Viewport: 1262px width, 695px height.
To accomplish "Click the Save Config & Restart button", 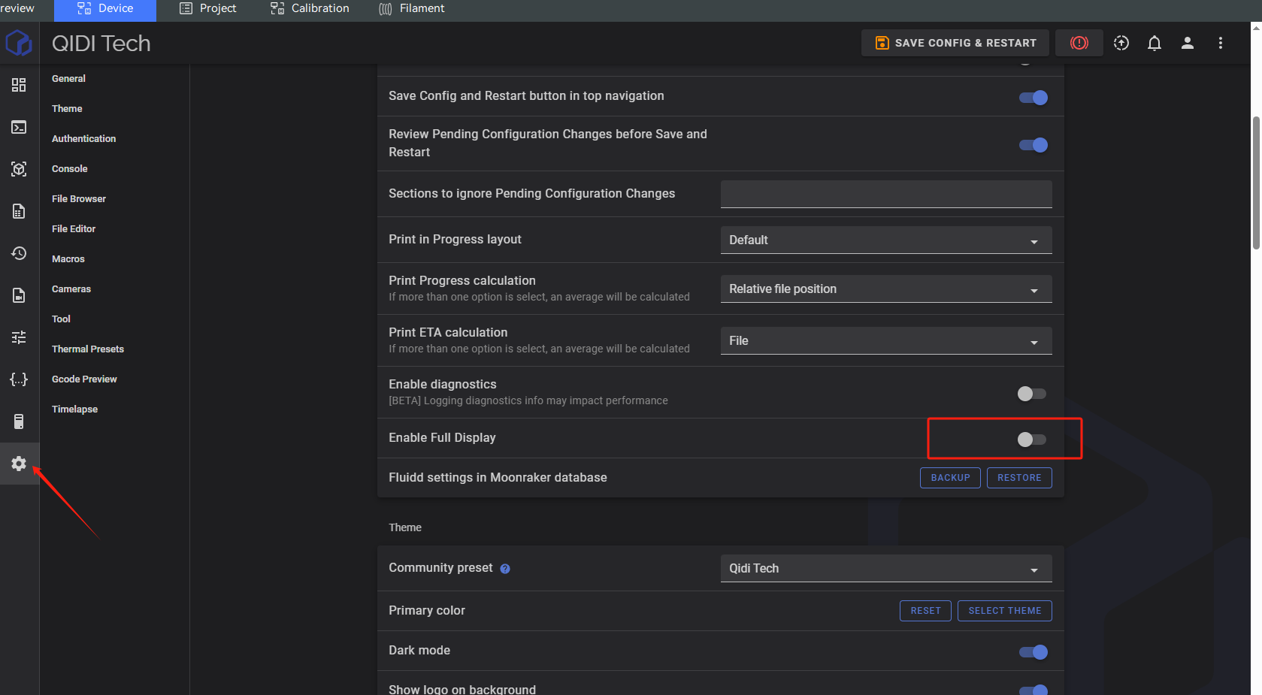I will coord(955,43).
